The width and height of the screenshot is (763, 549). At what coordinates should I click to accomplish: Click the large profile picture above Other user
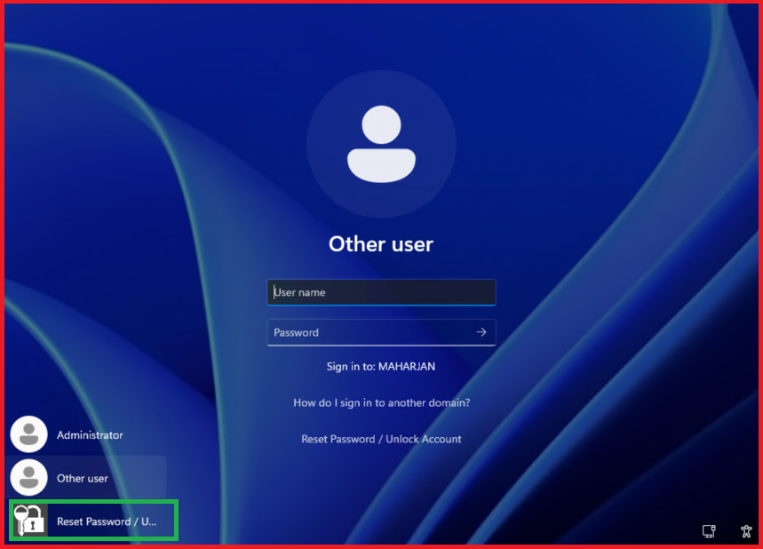[381, 144]
